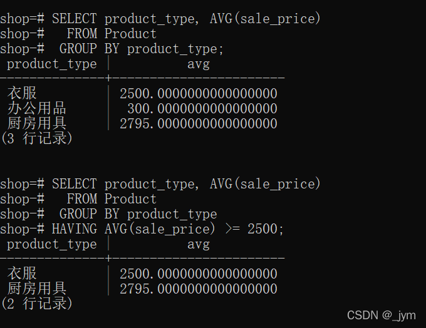Click the (2 行记录) row count text
426x328 pixels.
pos(36,304)
